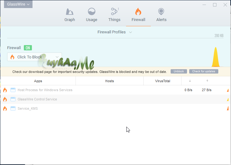Block Service_KMS with its flame icon
Screen dimensions: 231x165
click(5, 108)
